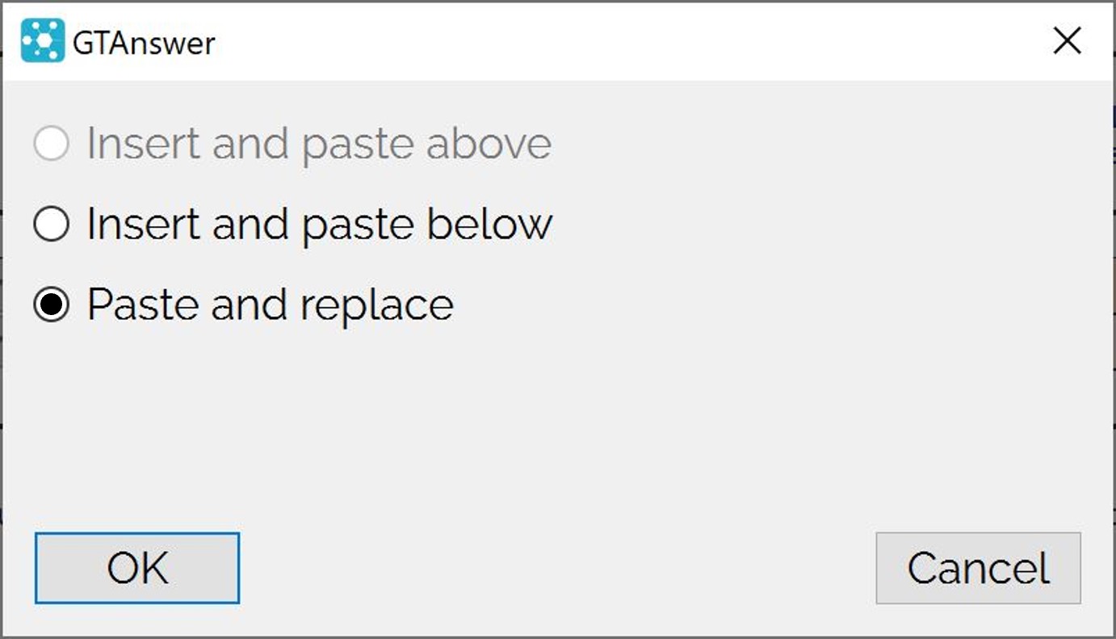Click the greyed 'Insert and paste above' label
The image size is (1116, 639).
point(320,144)
